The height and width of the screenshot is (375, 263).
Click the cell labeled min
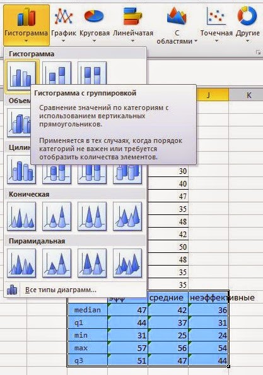coord(88,335)
